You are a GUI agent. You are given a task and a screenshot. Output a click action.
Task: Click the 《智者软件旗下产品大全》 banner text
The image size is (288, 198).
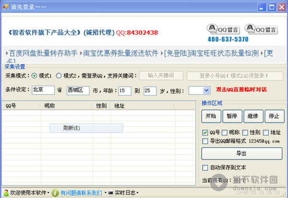45,33
